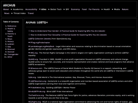Expand the Media disclosure triangle
The image size is (138, 103).
click(112, 9)
